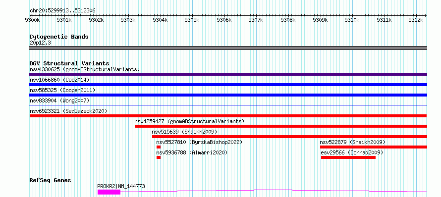Viewport: 441px width, 197px height.
Task: Click the 5309k ruler tick label
Action: tap(320, 20)
